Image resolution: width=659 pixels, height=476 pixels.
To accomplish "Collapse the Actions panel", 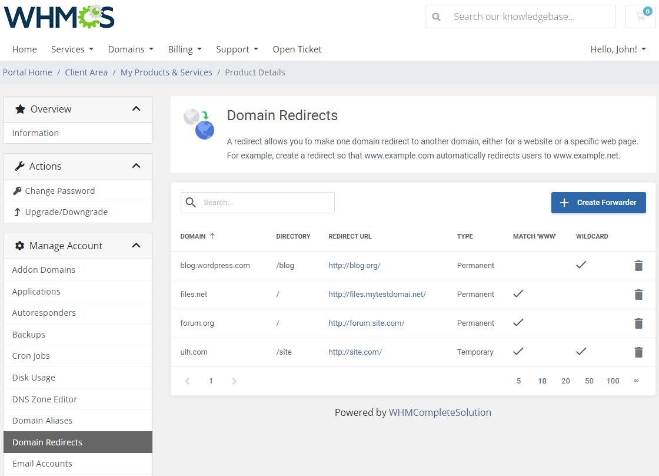I will [136, 166].
